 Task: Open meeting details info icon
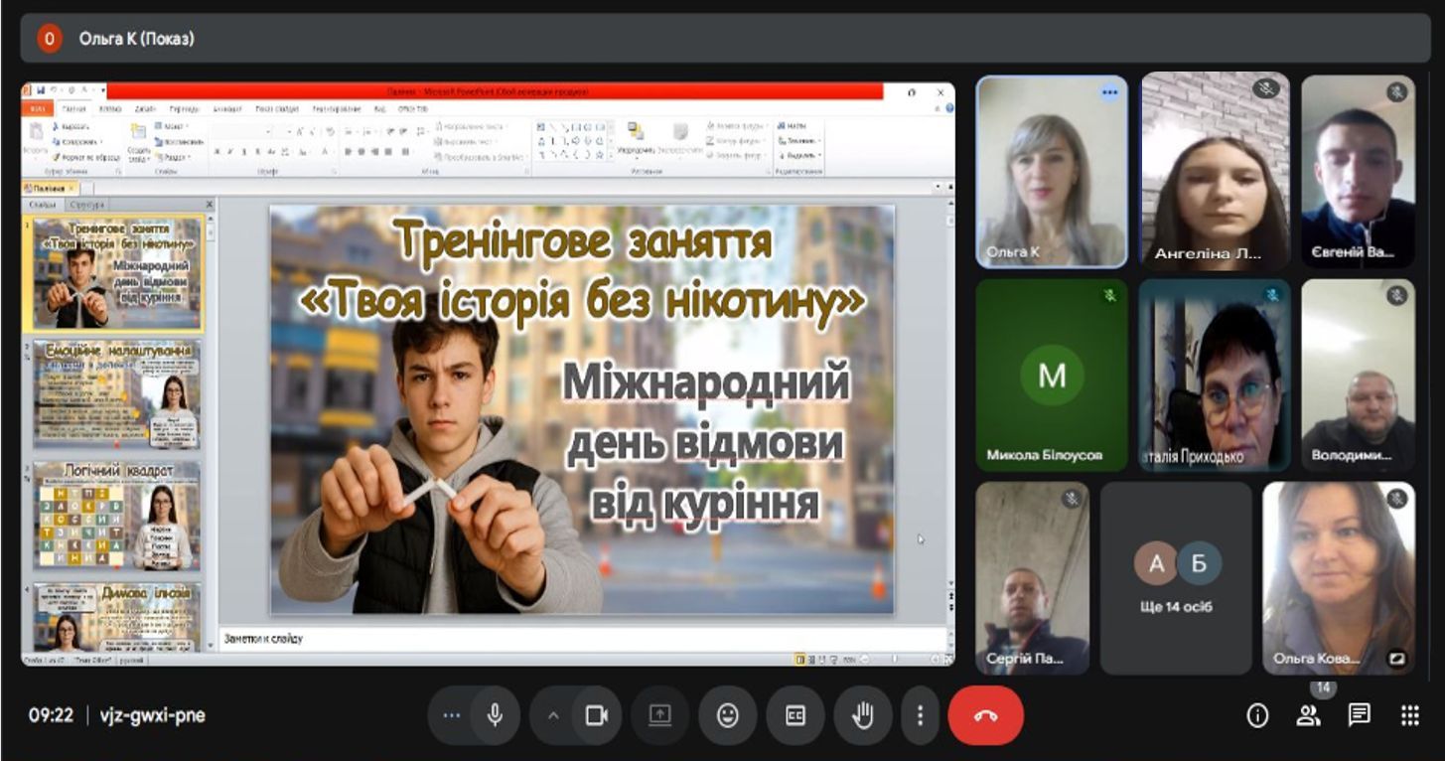pyautogui.click(x=1257, y=715)
